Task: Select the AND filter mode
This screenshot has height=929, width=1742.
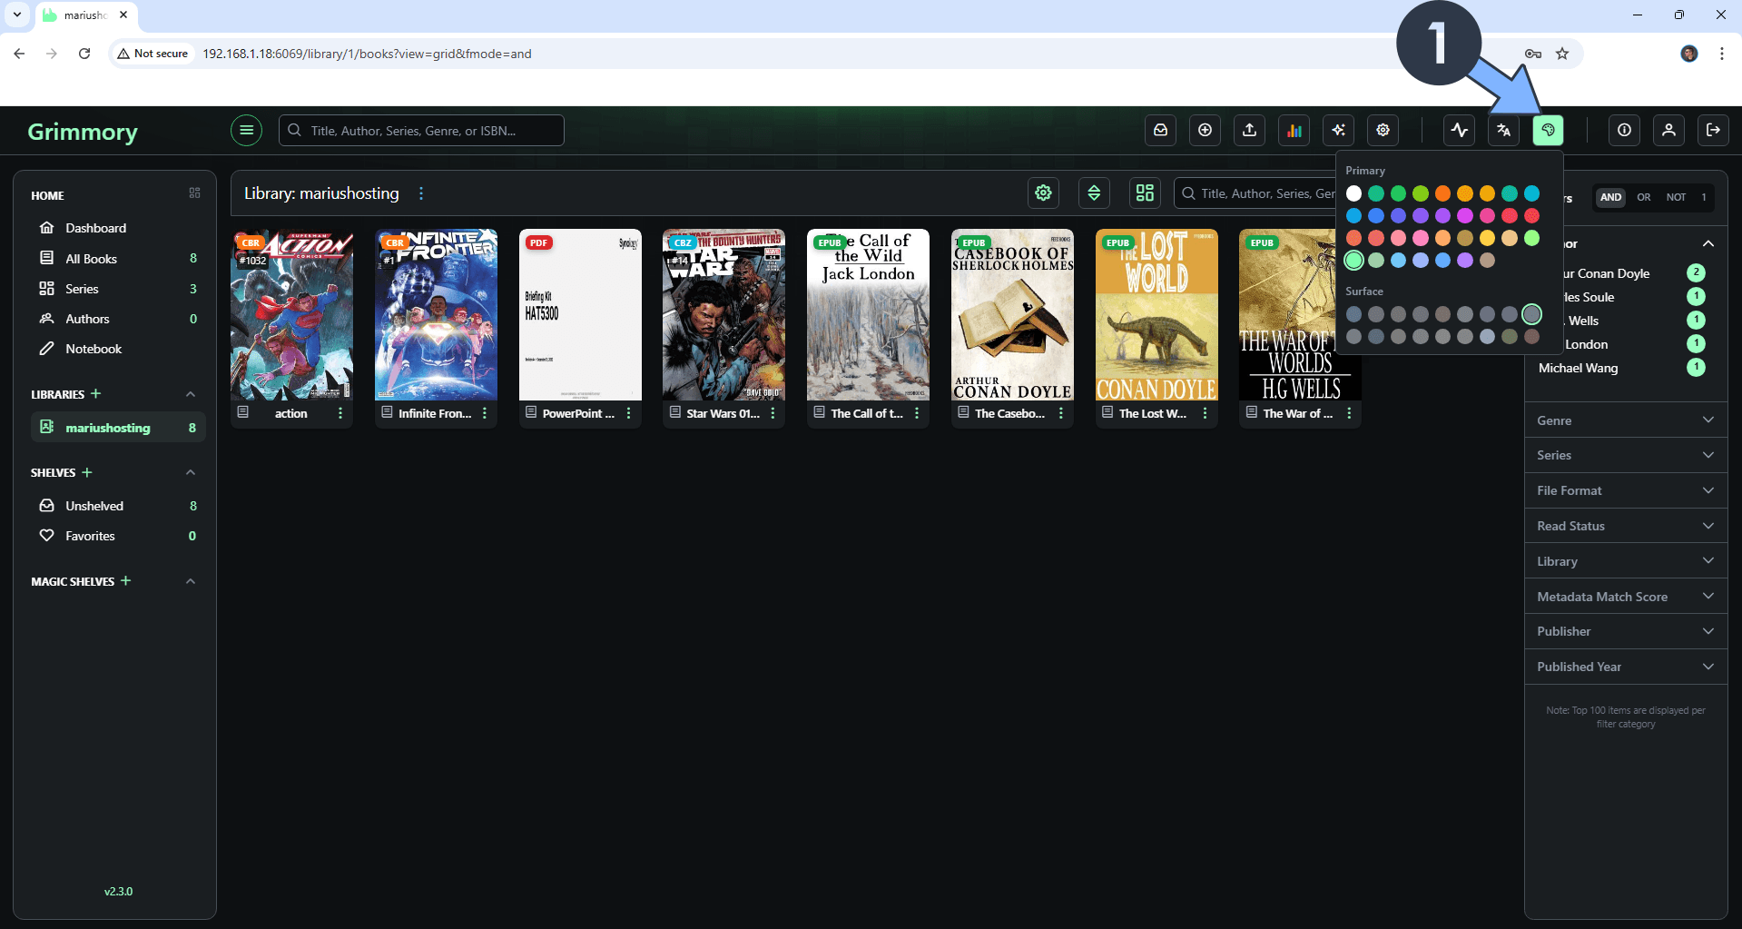Action: pos(1610,197)
